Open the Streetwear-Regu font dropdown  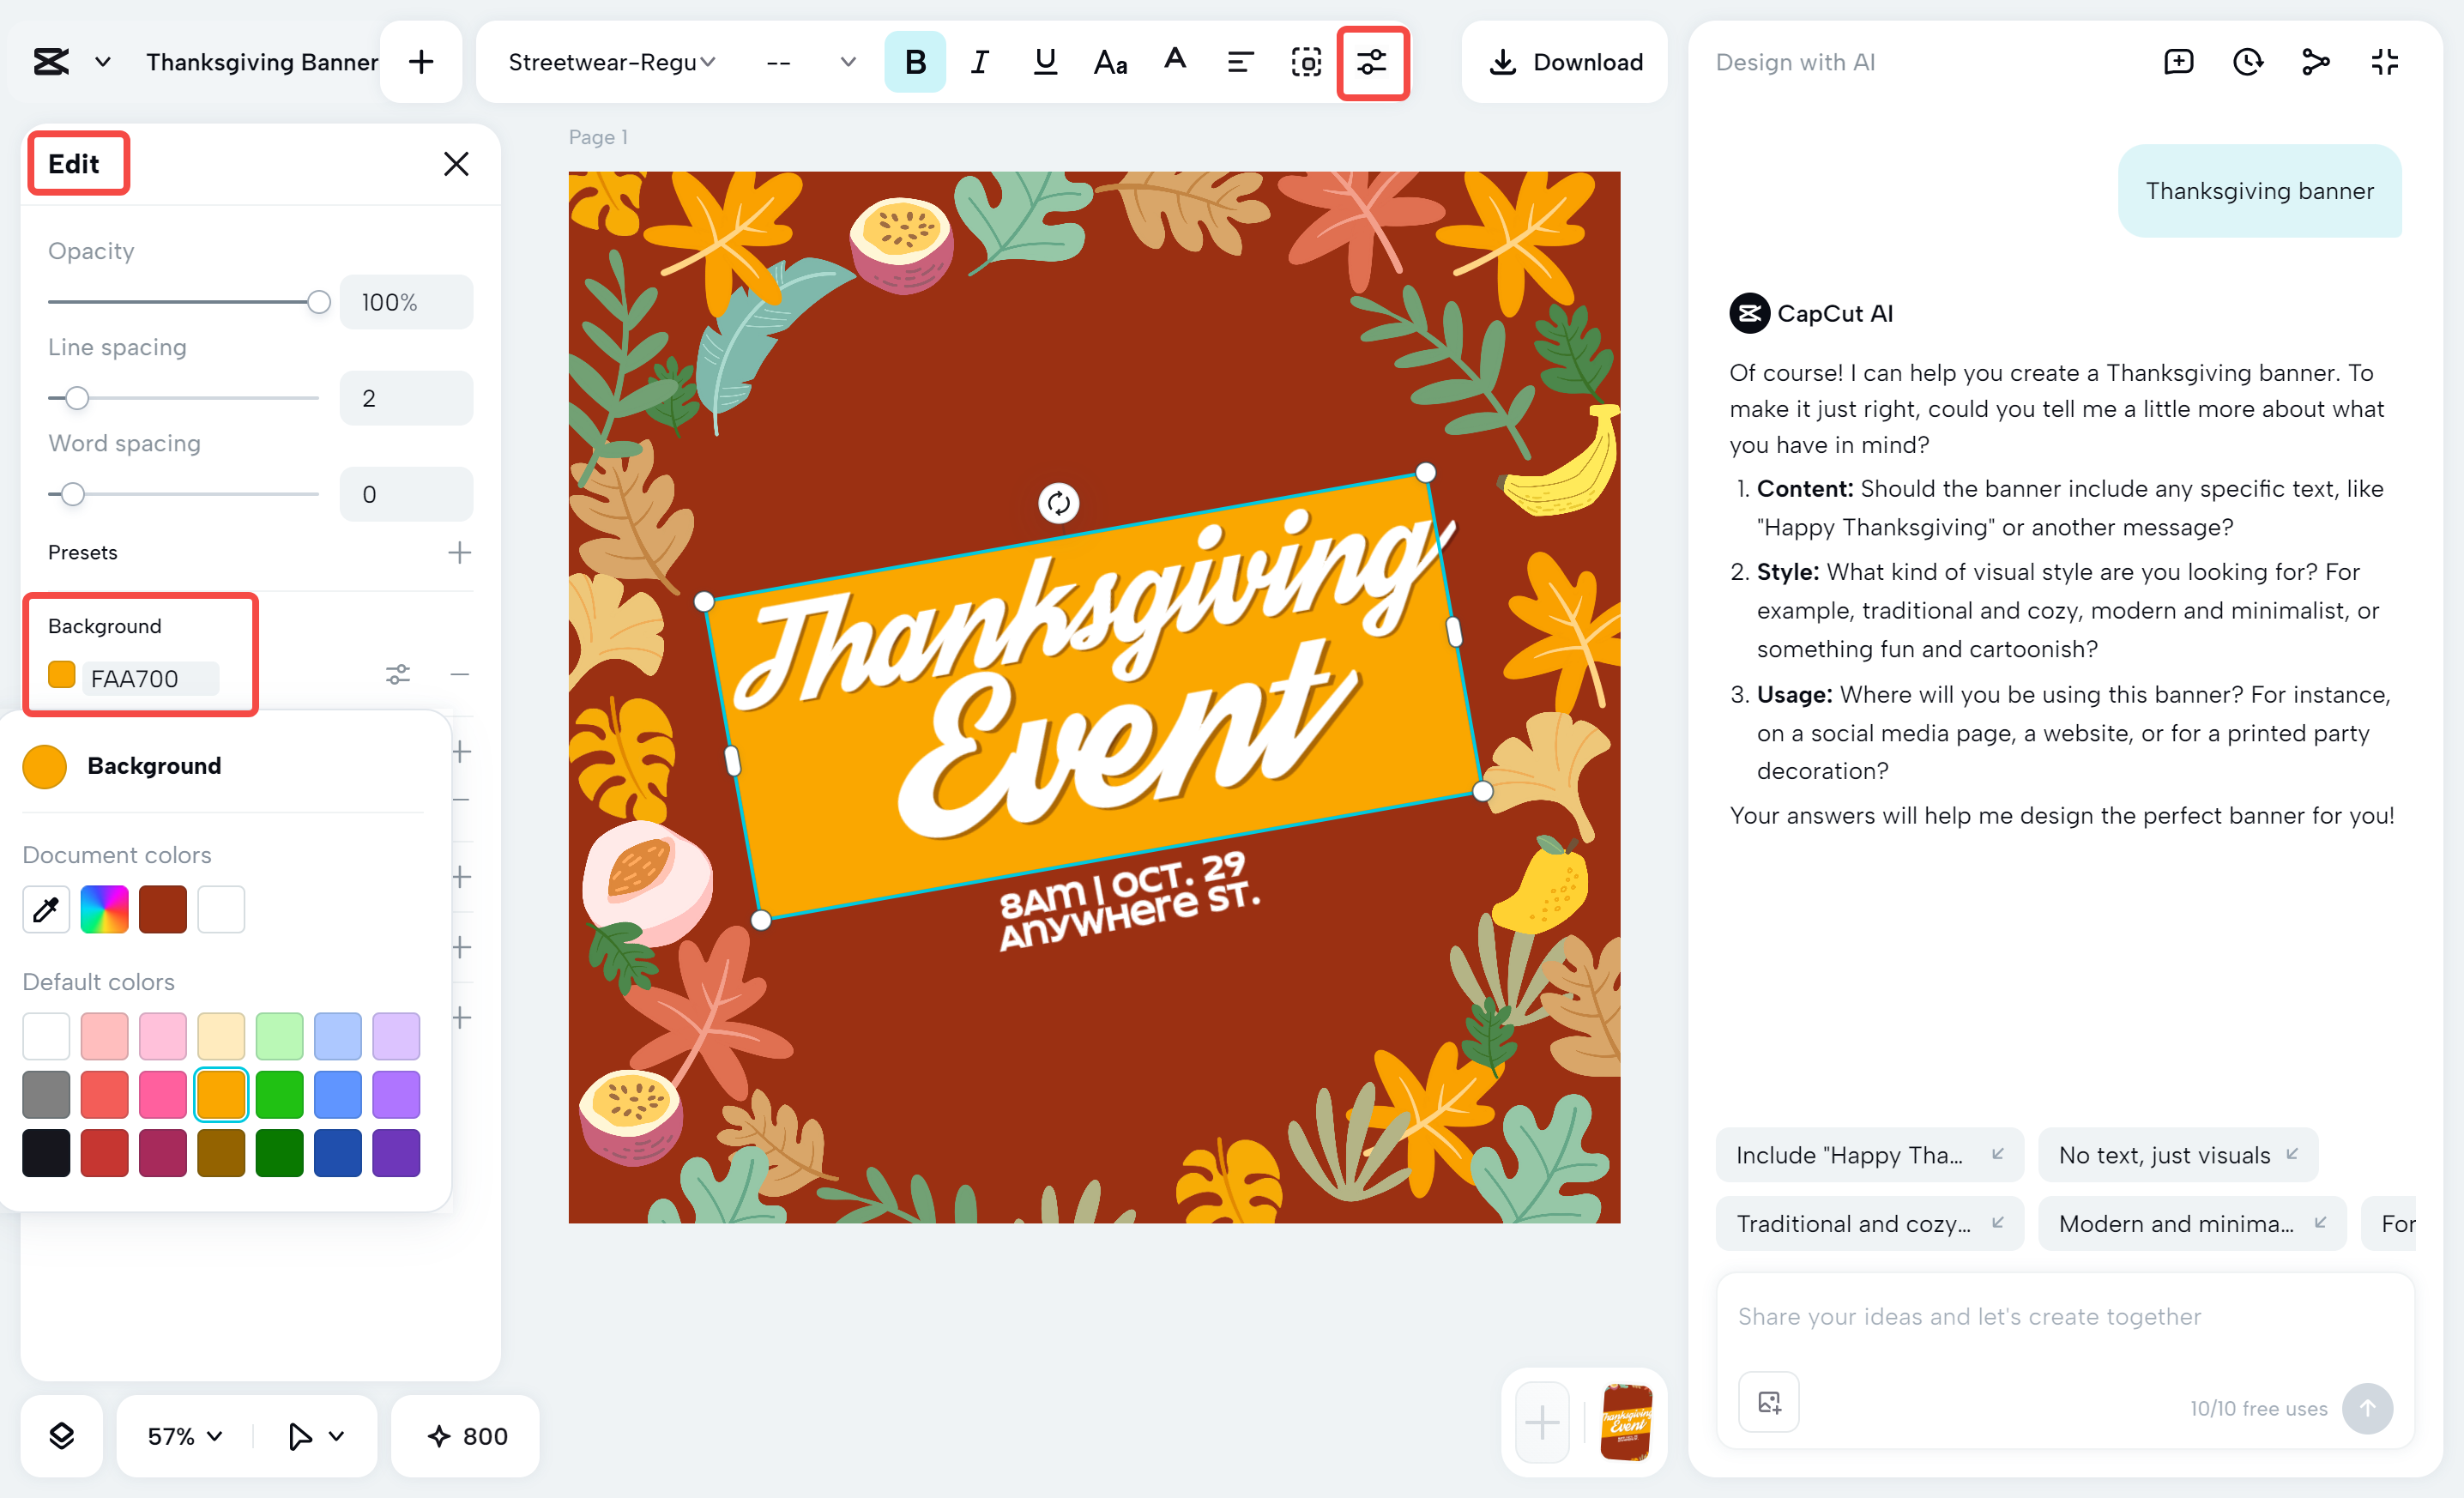(611, 62)
